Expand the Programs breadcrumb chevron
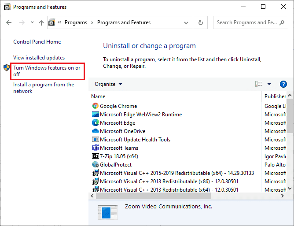The width and height of the screenshot is (294, 226). click(x=92, y=23)
